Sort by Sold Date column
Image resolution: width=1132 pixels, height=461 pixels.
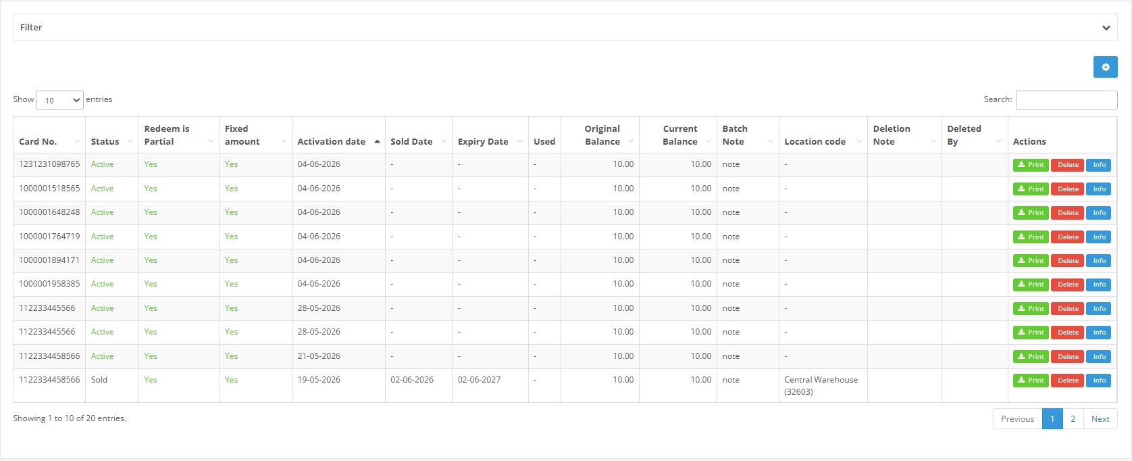click(x=418, y=135)
